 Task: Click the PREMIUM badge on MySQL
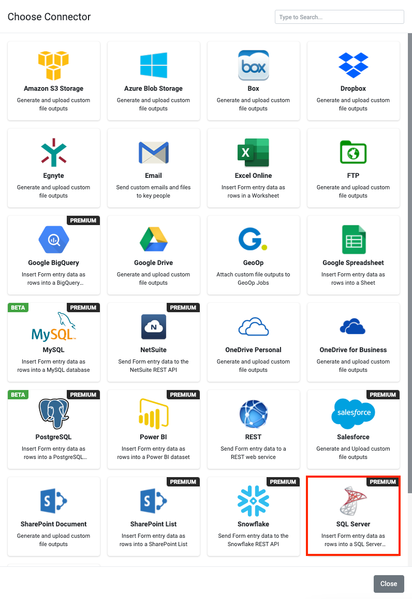[83, 308]
